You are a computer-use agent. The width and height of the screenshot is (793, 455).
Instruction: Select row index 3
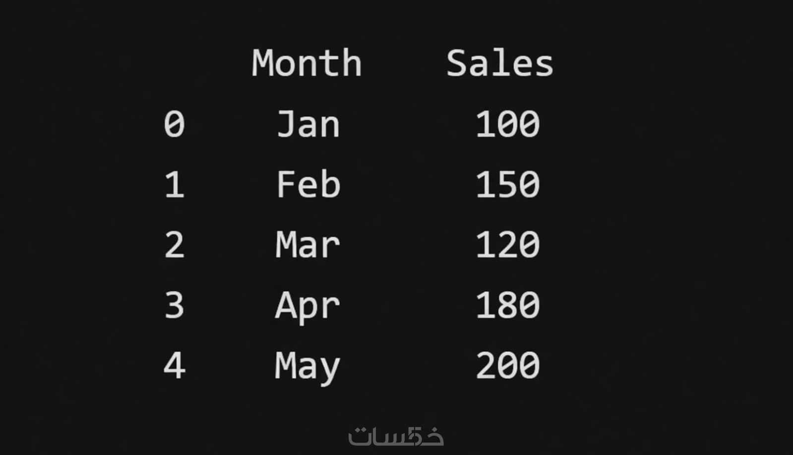(174, 305)
